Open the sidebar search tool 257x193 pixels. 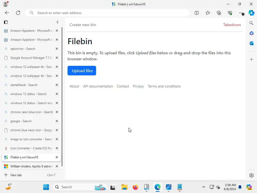[251, 23]
